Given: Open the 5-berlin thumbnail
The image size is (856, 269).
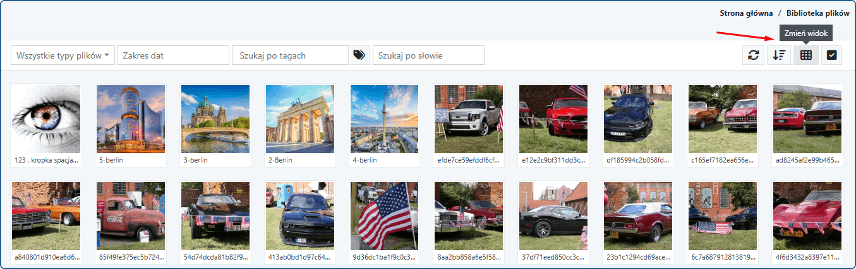Looking at the screenshot, I should [x=131, y=119].
